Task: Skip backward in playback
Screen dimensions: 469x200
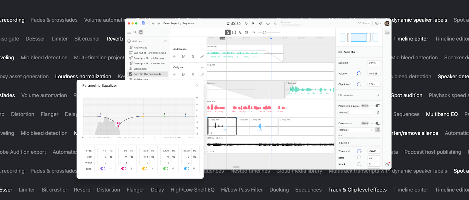Action: [x=246, y=23]
